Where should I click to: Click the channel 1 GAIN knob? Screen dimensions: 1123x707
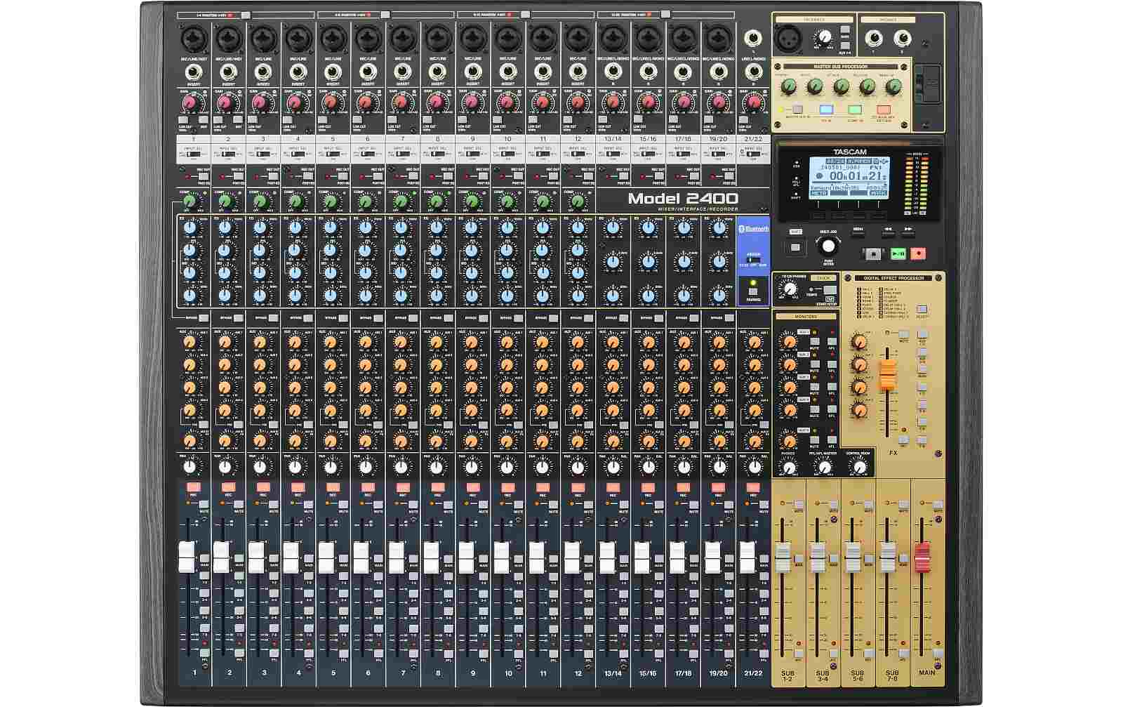coord(190,104)
